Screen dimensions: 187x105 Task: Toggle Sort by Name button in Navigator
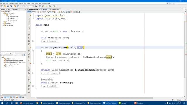pos(20,97)
